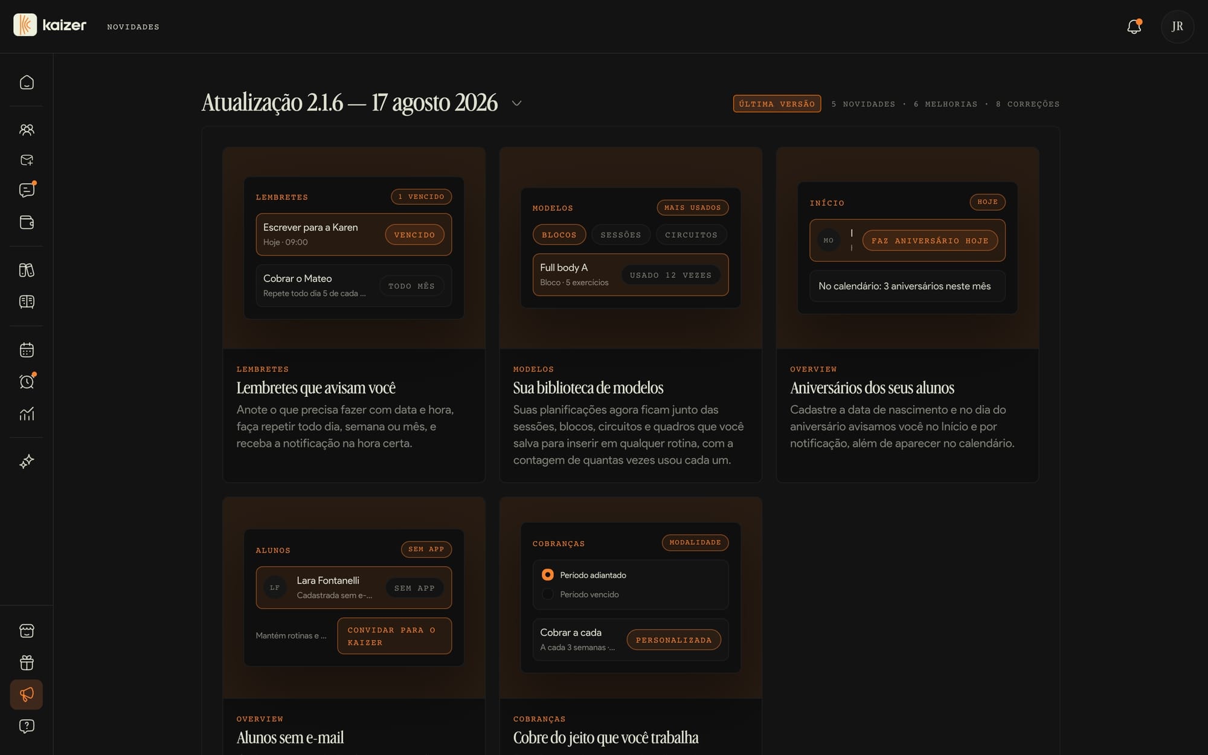Open the alarm clock reminders icon
Image resolution: width=1208 pixels, height=755 pixels.
27,382
